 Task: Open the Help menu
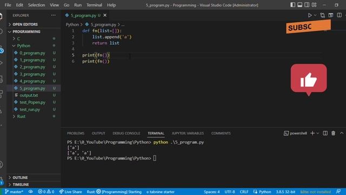point(111,5)
